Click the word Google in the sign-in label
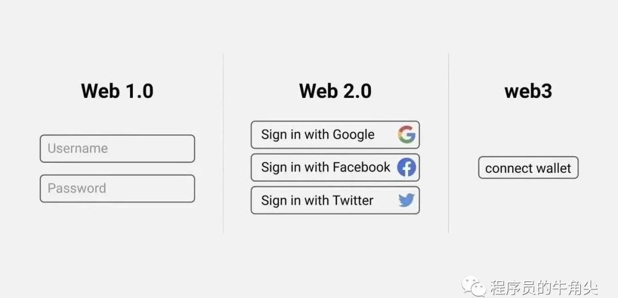The height and width of the screenshot is (298, 618). 354,135
